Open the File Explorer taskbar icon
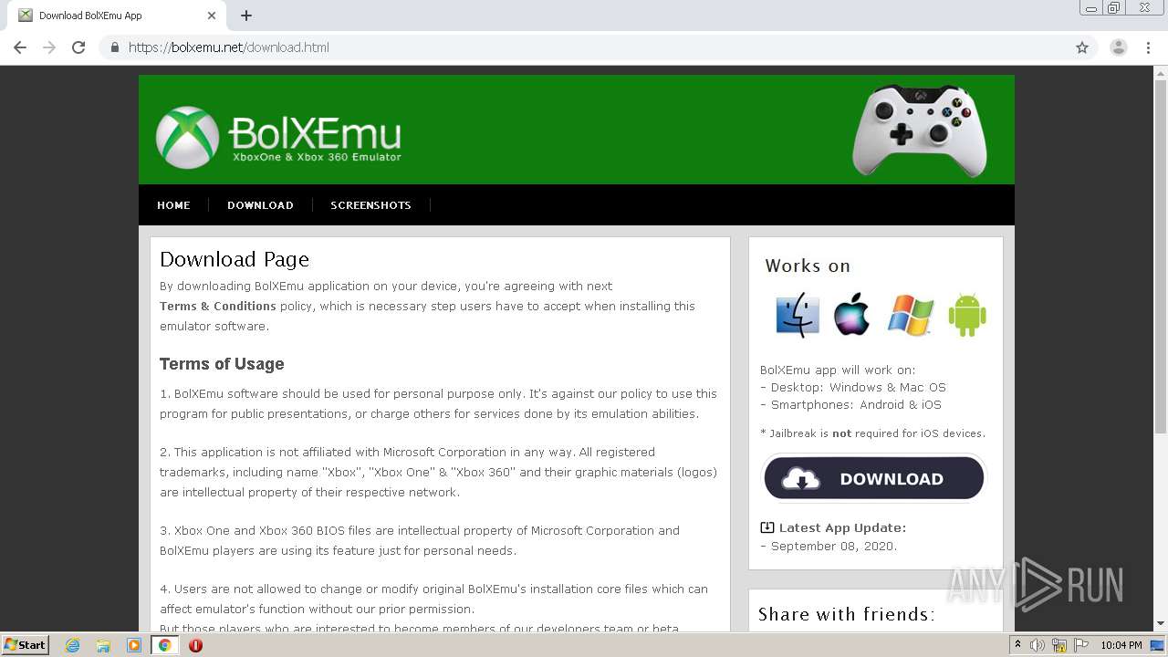This screenshot has width=1168, height=657. coord(103,645)
